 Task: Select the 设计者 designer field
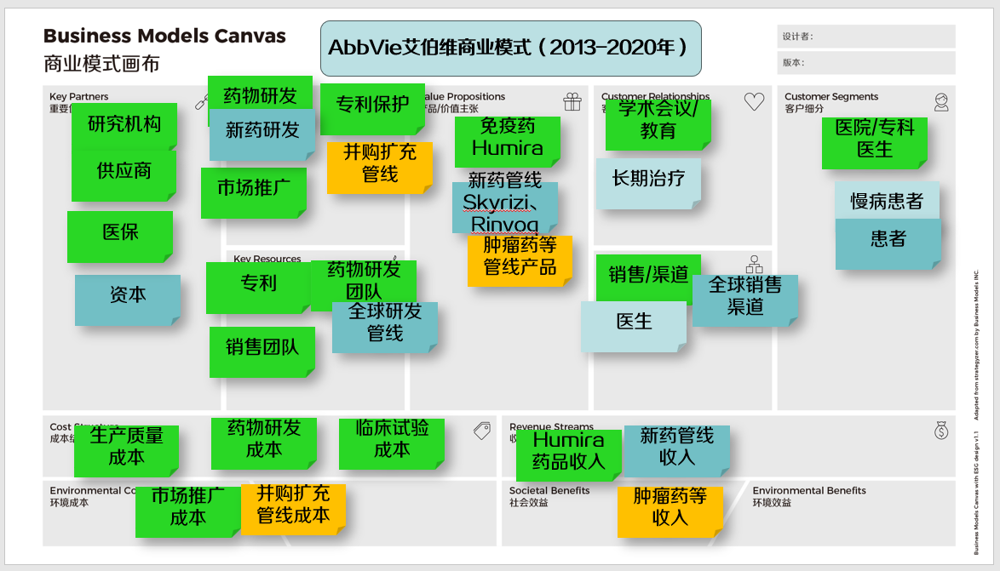pyautogui.click(x=866, y=37)
